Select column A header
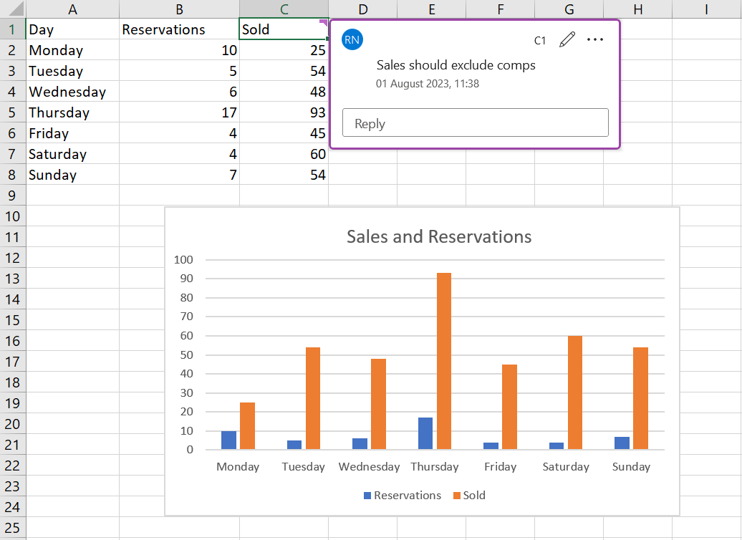 tap(72, 9)
